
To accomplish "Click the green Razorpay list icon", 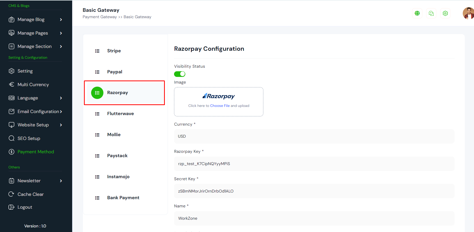I will coord(97,93).
